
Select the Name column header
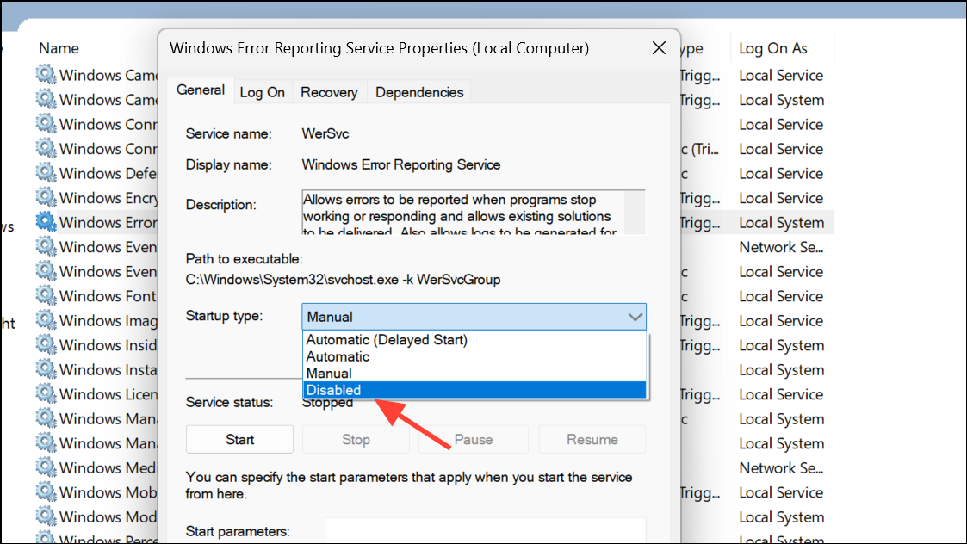59,48
